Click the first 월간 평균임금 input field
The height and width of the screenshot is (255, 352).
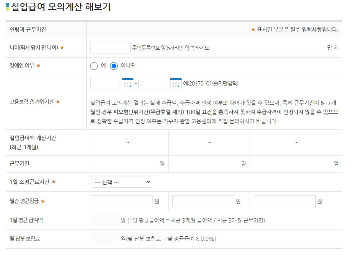[x=122, y=201]
